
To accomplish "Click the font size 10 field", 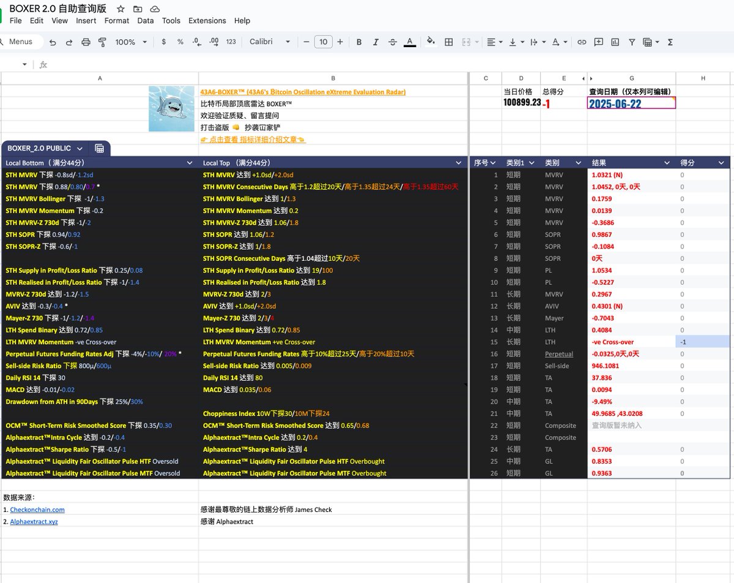I will (323, 42).
